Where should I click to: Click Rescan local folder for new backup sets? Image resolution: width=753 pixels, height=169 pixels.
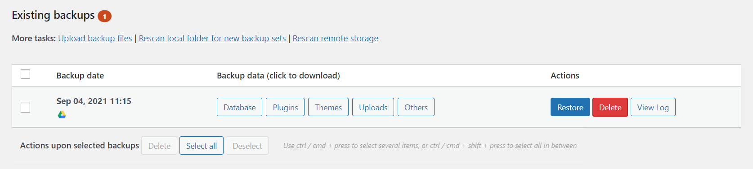(x=212, y=39)
